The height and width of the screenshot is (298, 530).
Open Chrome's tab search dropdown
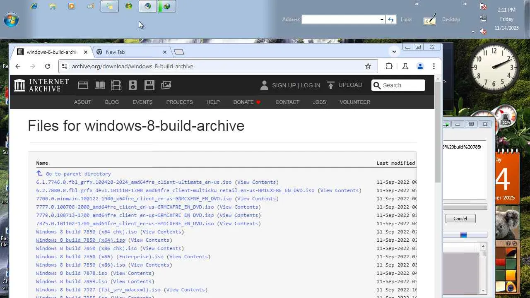[394, 52]
